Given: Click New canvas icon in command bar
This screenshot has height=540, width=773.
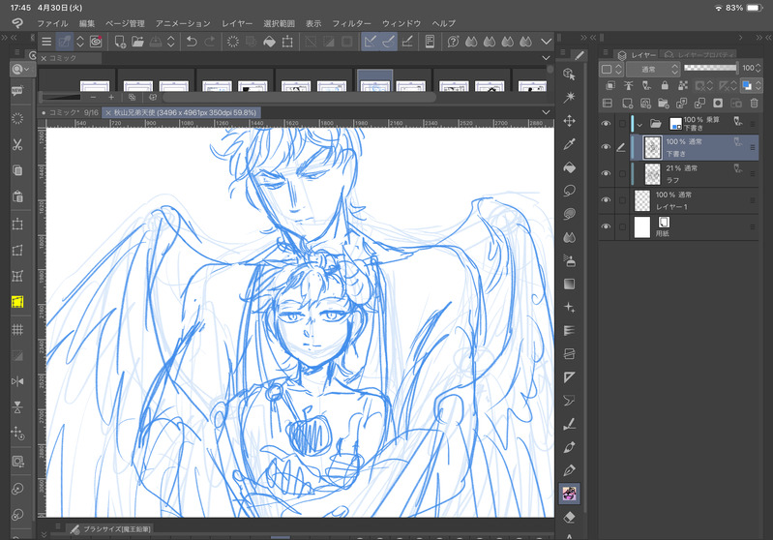Looking at the screenshot, I should point(119,42).
